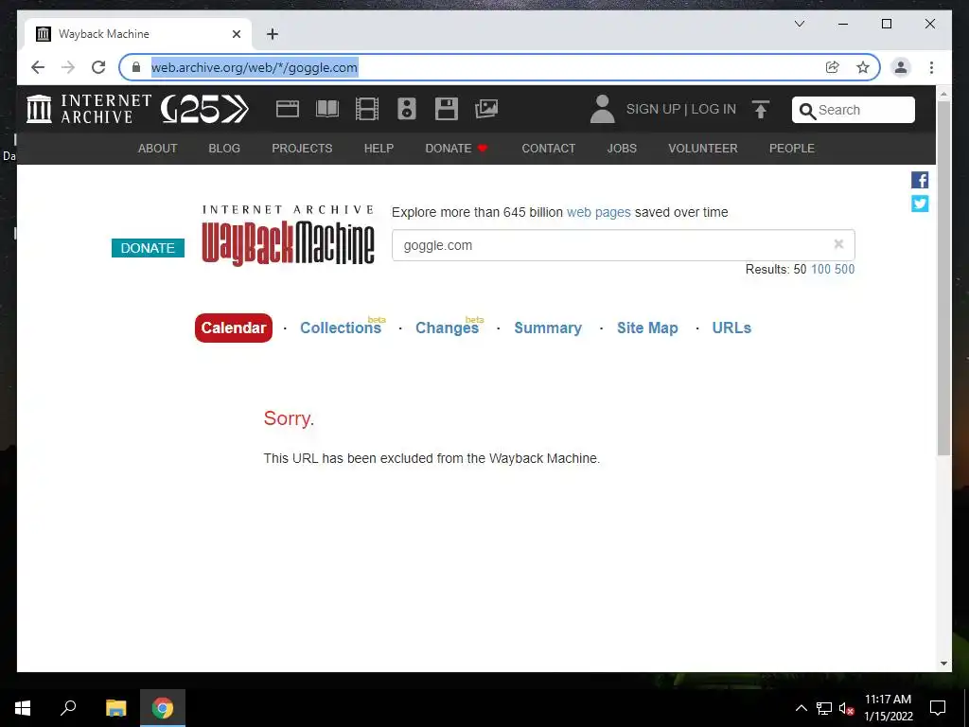Switch to the Collections tab
The height and width of the screenshot is (727, 969).
(x=341, y=328)
